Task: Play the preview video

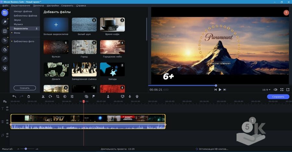Action: pos(220,90)
